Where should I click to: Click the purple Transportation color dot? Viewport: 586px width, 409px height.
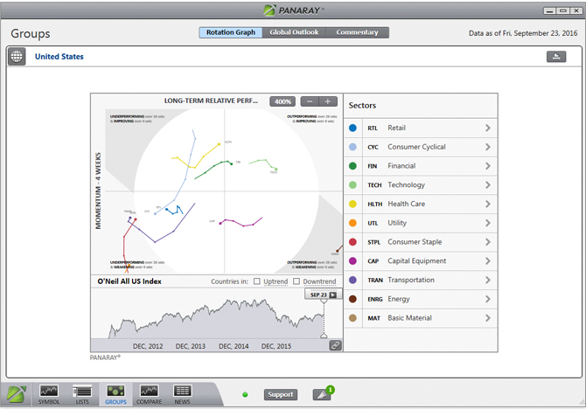352,281
